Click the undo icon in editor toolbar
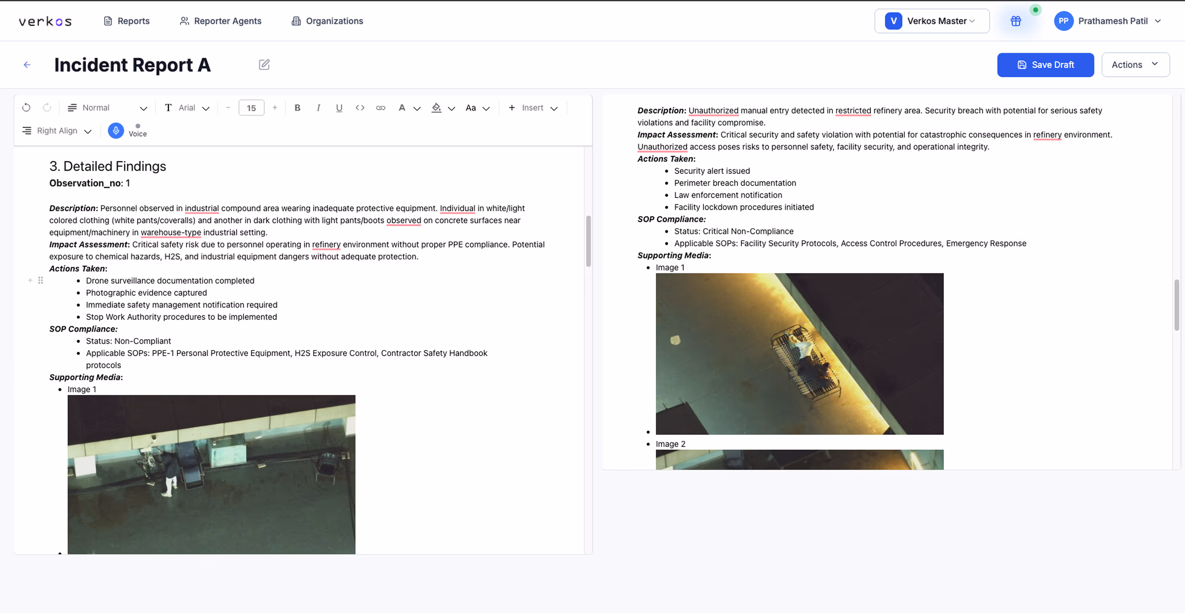This screenshot has height=613, width=1185. pos(26,108)
